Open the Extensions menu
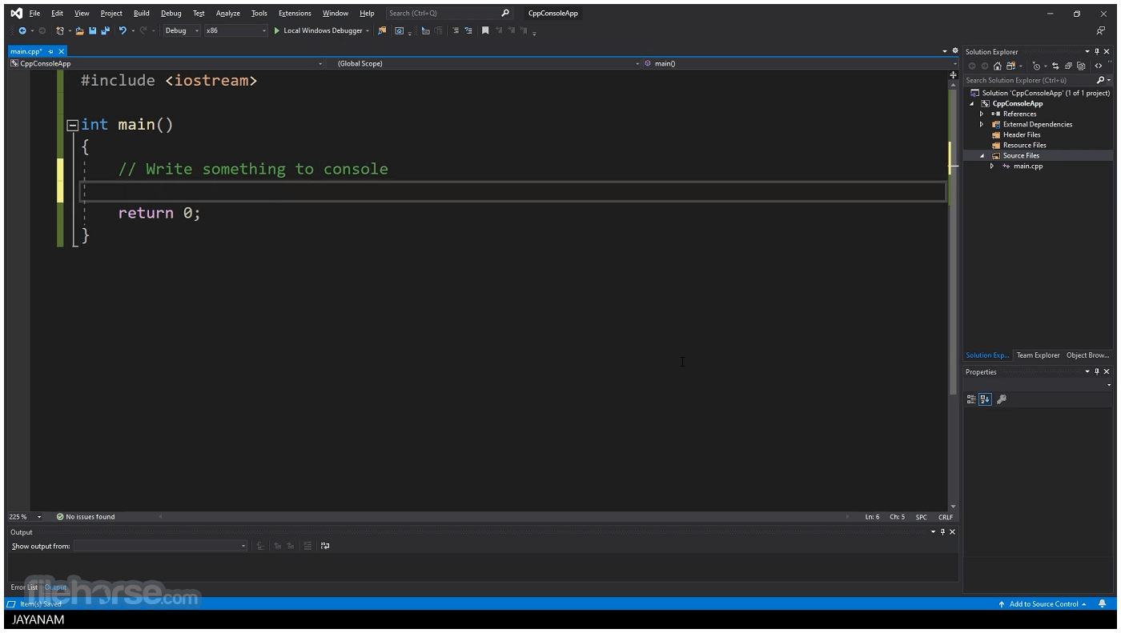This screenshot has width=1121, height=633. coord(295,14)
